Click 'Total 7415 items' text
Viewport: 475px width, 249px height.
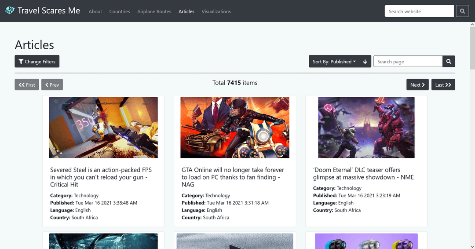click(235, 83)
